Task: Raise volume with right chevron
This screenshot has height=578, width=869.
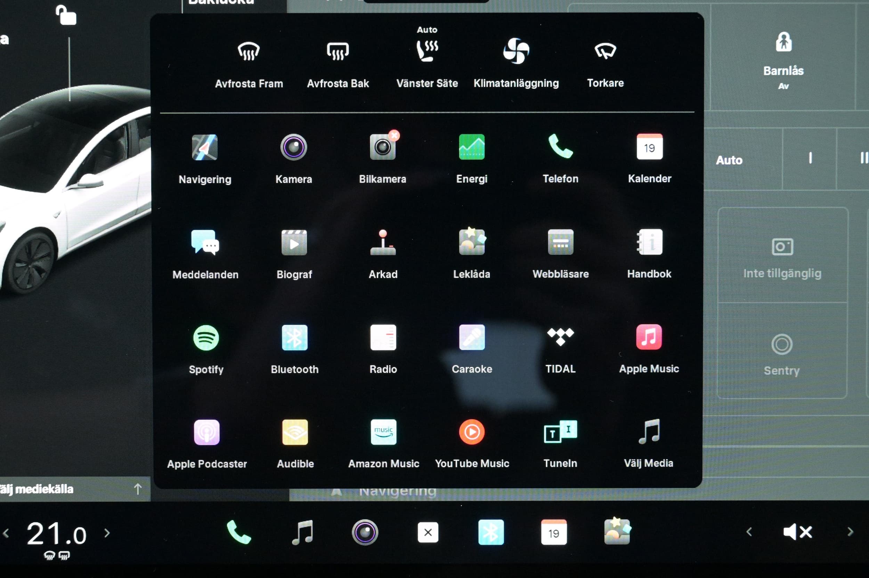Action: click(x=850, y=531)
